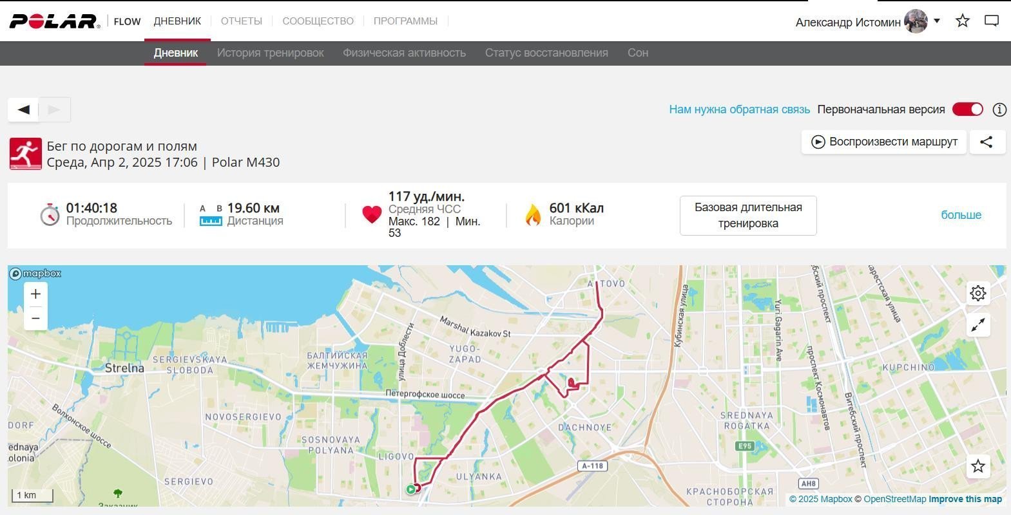Click Базовая длительная тренировка button

click(748, 216)
